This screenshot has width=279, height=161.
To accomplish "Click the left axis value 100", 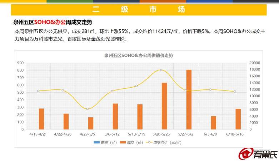I will click(x=20, y=122).
